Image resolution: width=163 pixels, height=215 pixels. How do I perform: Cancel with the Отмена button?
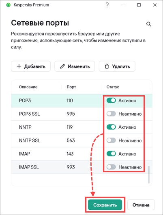pyautogui.click(x=141, y=205)
